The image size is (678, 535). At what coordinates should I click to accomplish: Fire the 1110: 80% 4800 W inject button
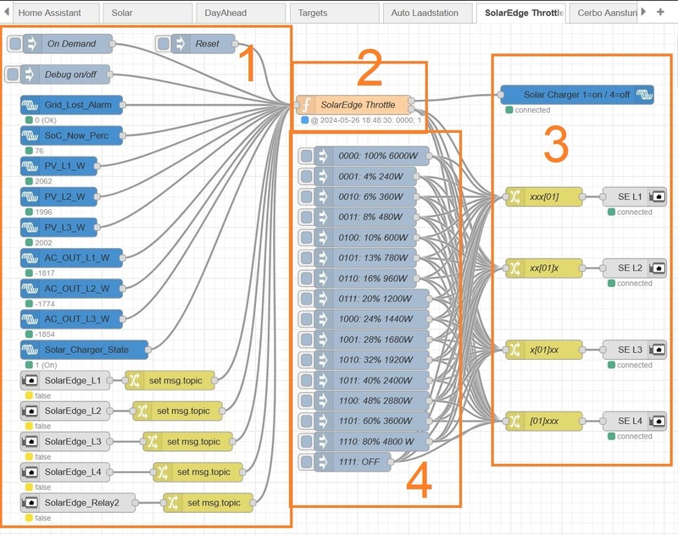[306, 441]
